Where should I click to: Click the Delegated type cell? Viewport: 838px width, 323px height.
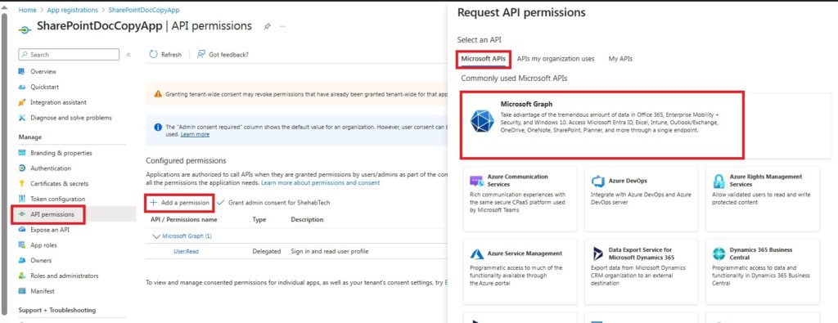tap(266, 252)
